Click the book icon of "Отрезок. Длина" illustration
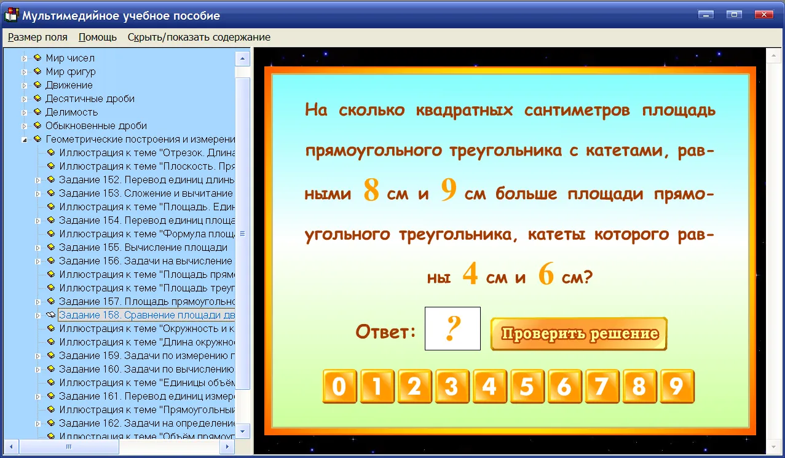785x458 pixels. [51, 152]
